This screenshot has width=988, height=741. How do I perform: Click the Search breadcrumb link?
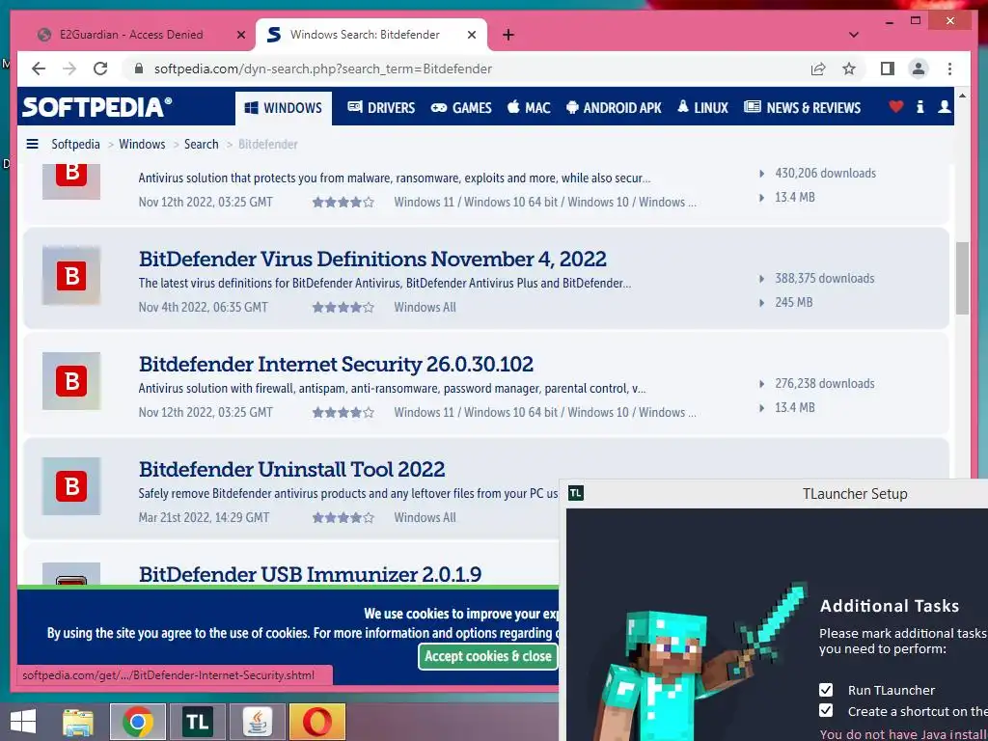tap(201, 144)
